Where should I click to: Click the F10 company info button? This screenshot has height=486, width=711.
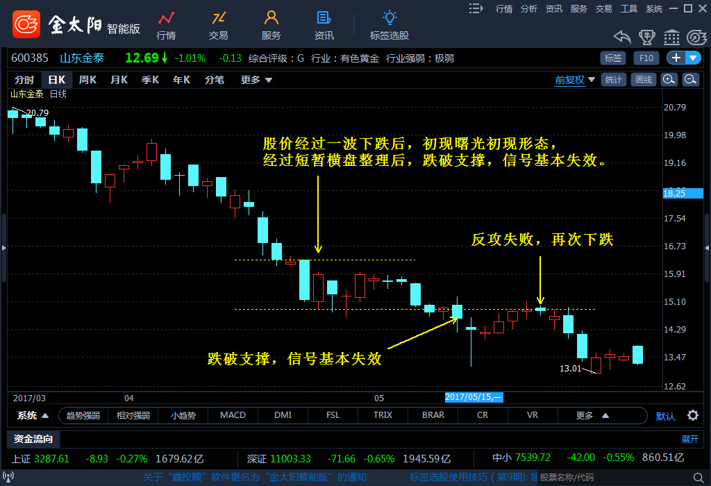click(646, 58)
